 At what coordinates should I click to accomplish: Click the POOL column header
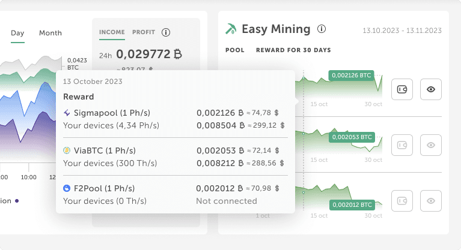click(235, 50)
